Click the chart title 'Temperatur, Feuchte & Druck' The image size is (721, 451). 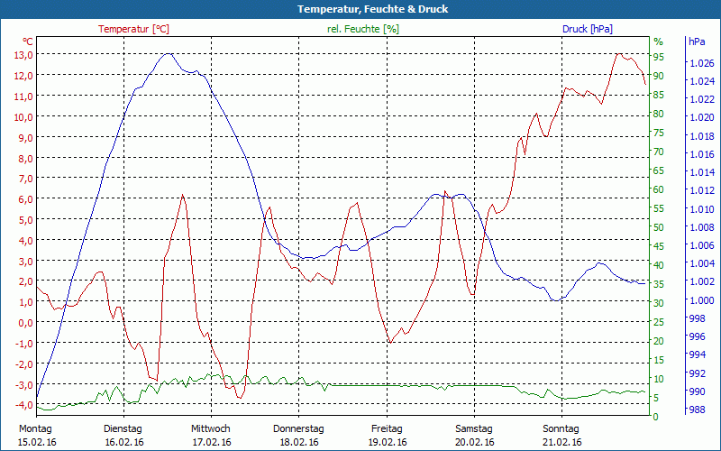coord(360,9)
